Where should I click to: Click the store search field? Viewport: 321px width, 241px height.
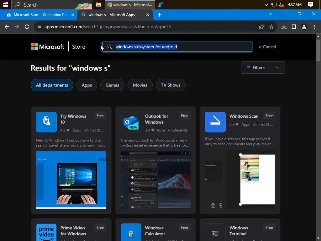click(x=177, y=47)
